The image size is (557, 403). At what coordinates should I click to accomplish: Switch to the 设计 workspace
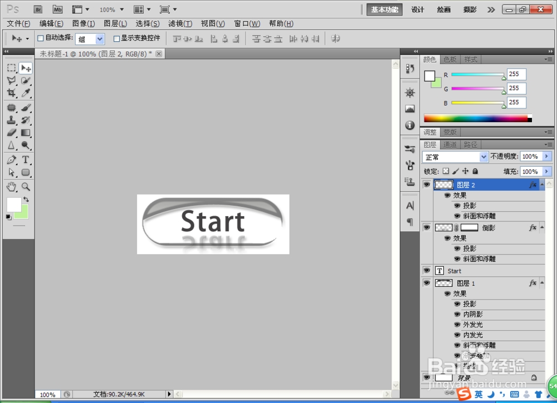tap(417, 9)
